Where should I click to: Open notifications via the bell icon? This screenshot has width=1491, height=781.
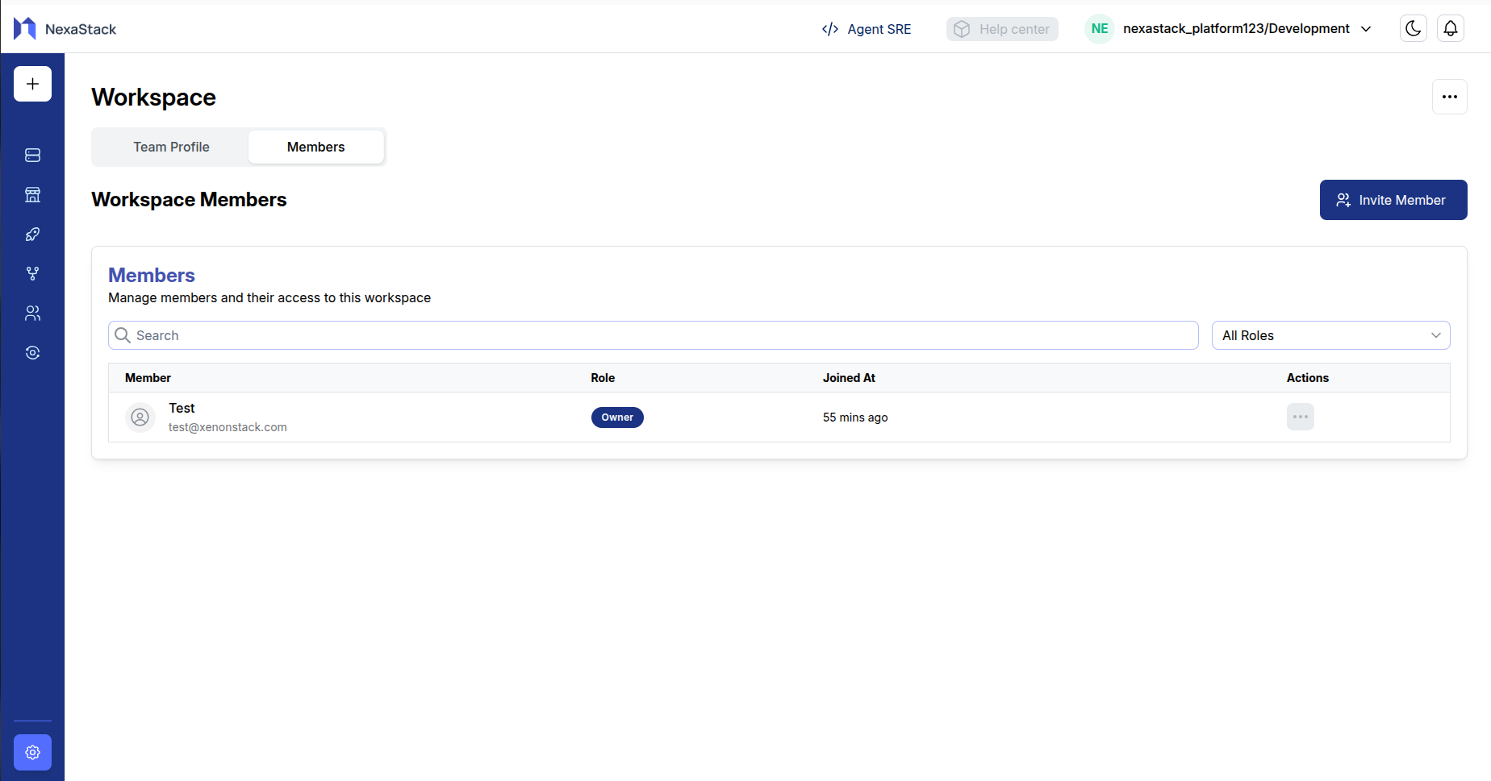(1450, 27)
